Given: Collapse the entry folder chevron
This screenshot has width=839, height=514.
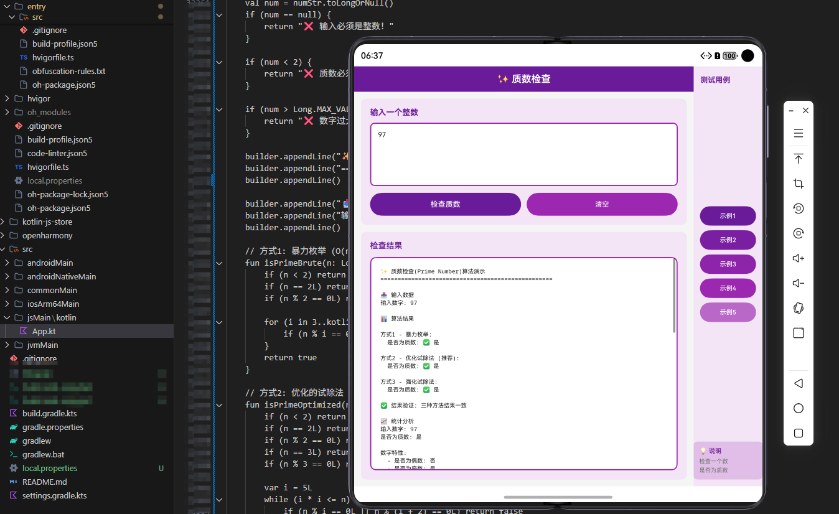Looking at the screenshot, I should (x=7, y=6).
